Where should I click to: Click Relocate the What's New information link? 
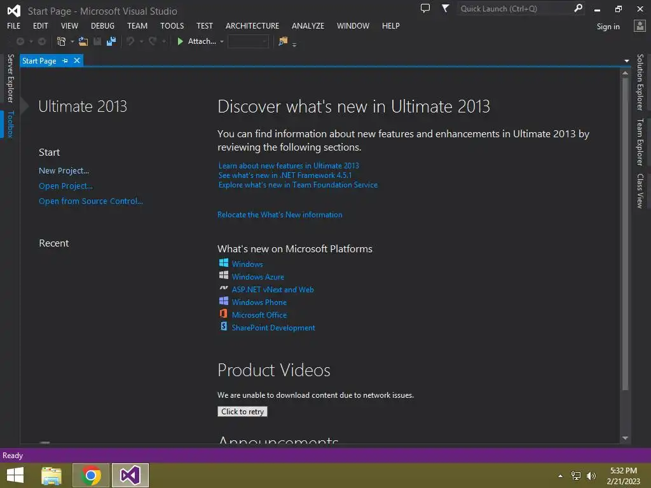click(280, 215)
